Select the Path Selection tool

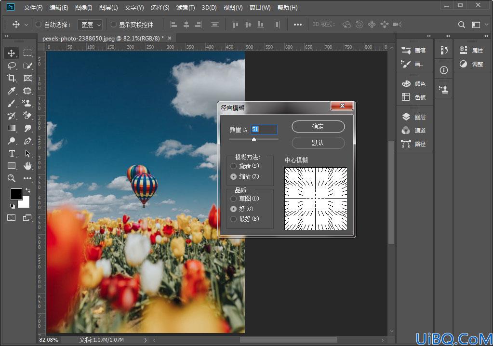click(27, 153)
